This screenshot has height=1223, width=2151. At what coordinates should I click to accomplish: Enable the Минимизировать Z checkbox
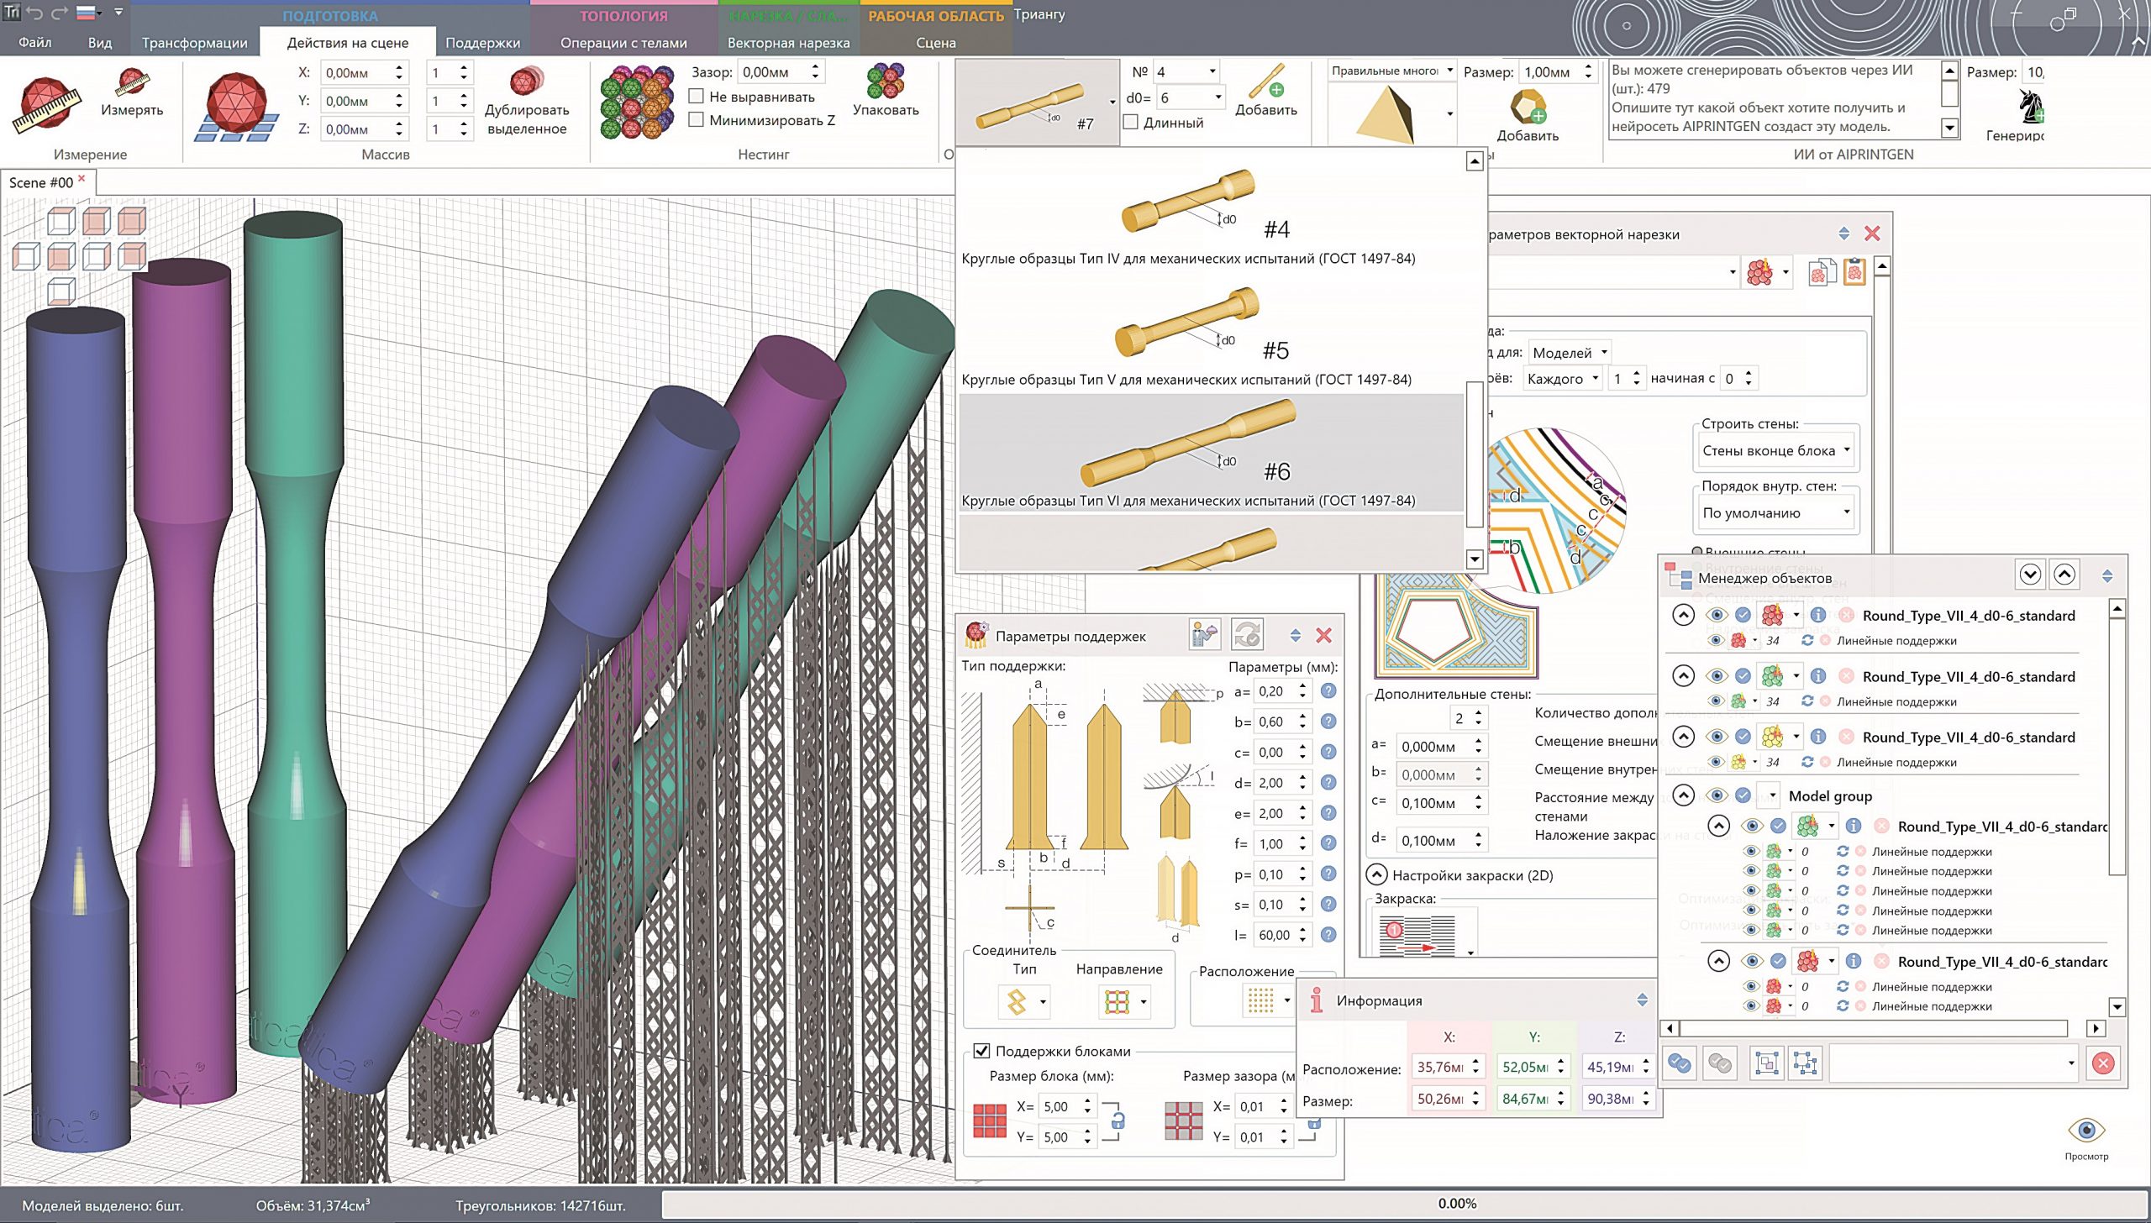coord(696,120)
